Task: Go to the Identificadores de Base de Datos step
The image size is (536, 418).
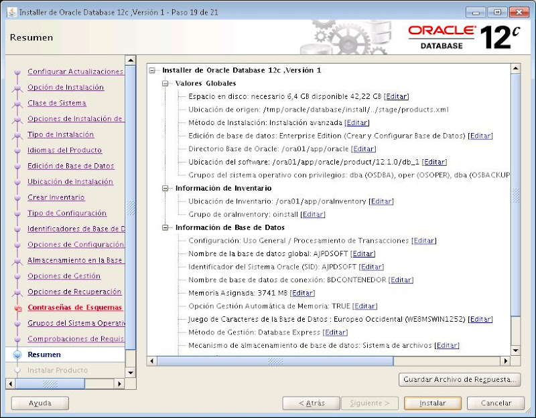Action: point(76,229)
